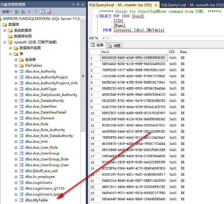
Task: Switch to the SQLQuery1.sql tab
Action: pyautogui.click(x=192, y=5)
